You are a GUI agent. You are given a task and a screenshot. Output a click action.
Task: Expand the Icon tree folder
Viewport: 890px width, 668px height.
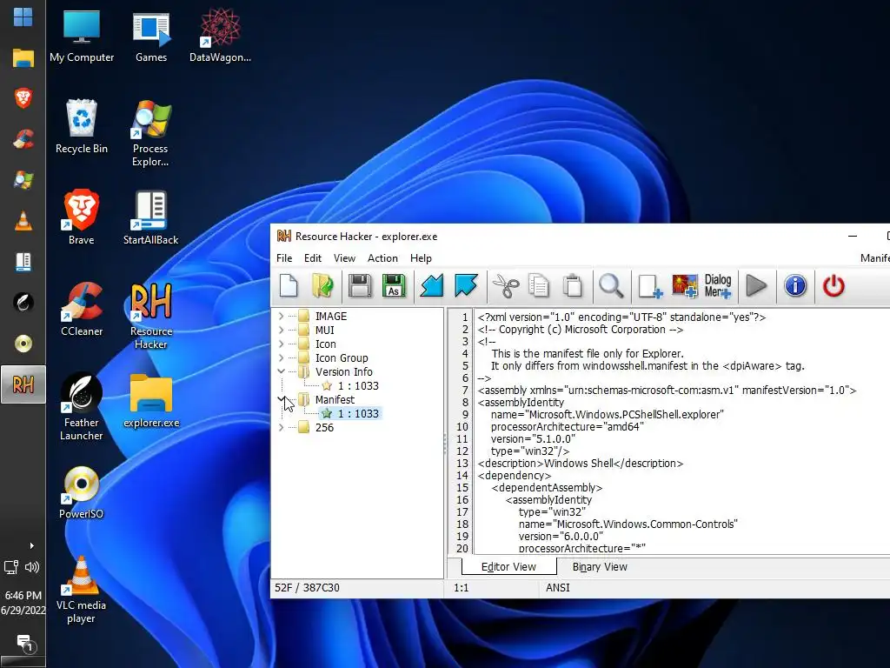(x=281, y=344)
